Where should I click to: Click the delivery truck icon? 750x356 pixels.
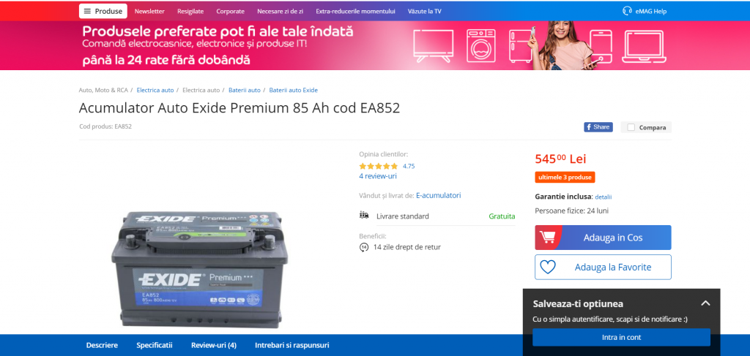pos(364,216)
